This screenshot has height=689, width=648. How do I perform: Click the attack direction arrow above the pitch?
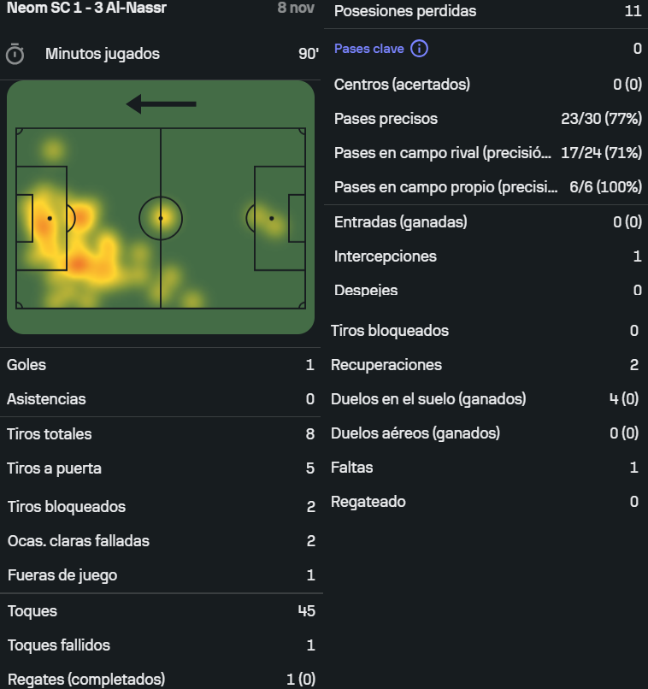tap(162, 104)
